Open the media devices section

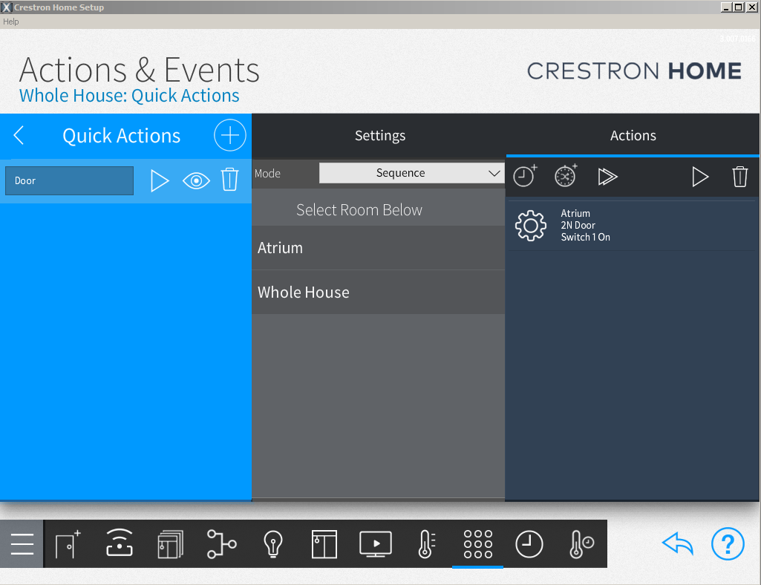pyautogui.click(x=375, y=543)
